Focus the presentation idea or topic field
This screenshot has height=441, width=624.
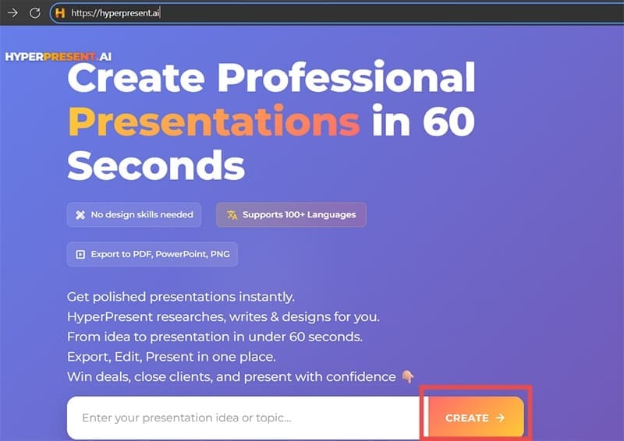246,418
